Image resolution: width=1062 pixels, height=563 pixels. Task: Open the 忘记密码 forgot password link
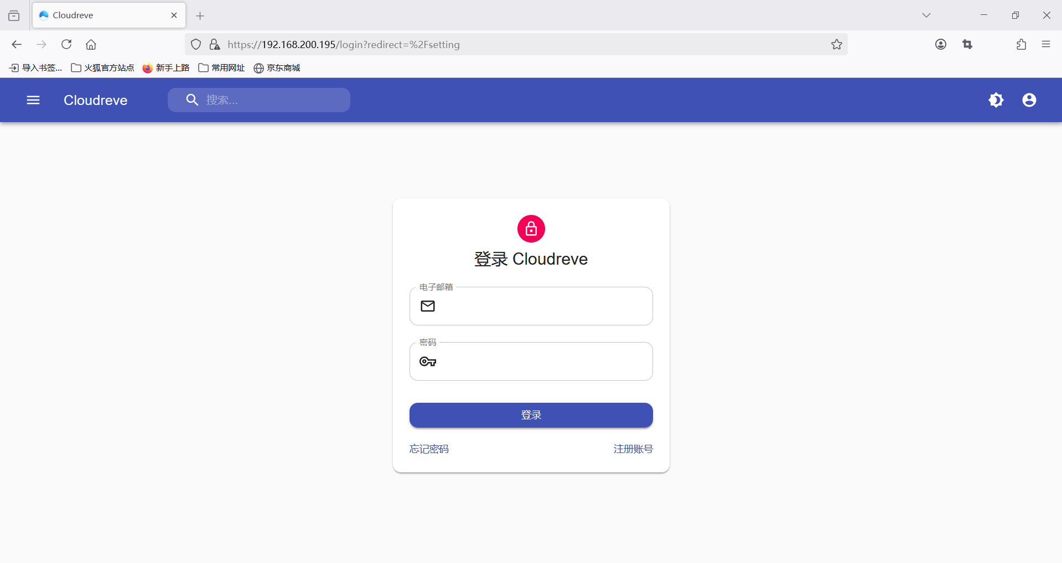(x=429, y=449)
